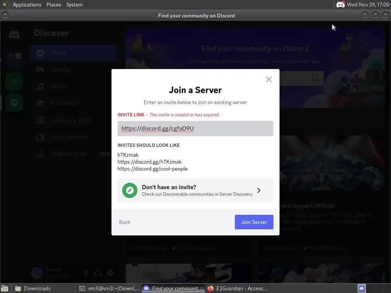Viewport: 391px width, 293px height.
Task: Select the Music category in Discover
Action: coord(73,87)
